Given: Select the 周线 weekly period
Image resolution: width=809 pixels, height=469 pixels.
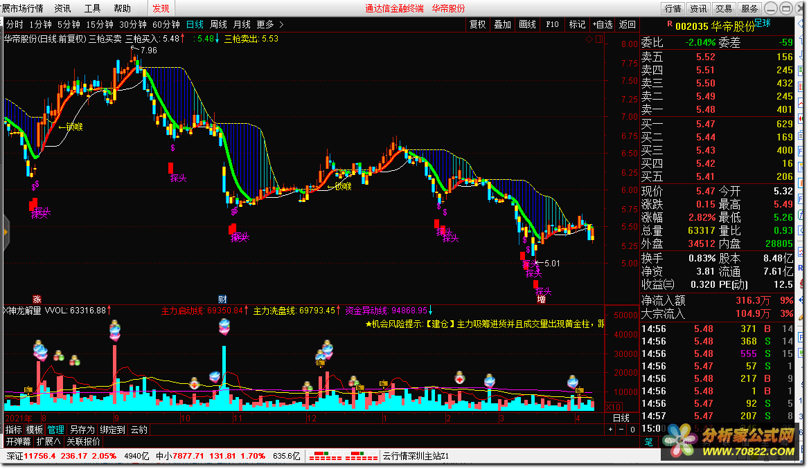Looking at the screenshot, I should coord(218,24).
